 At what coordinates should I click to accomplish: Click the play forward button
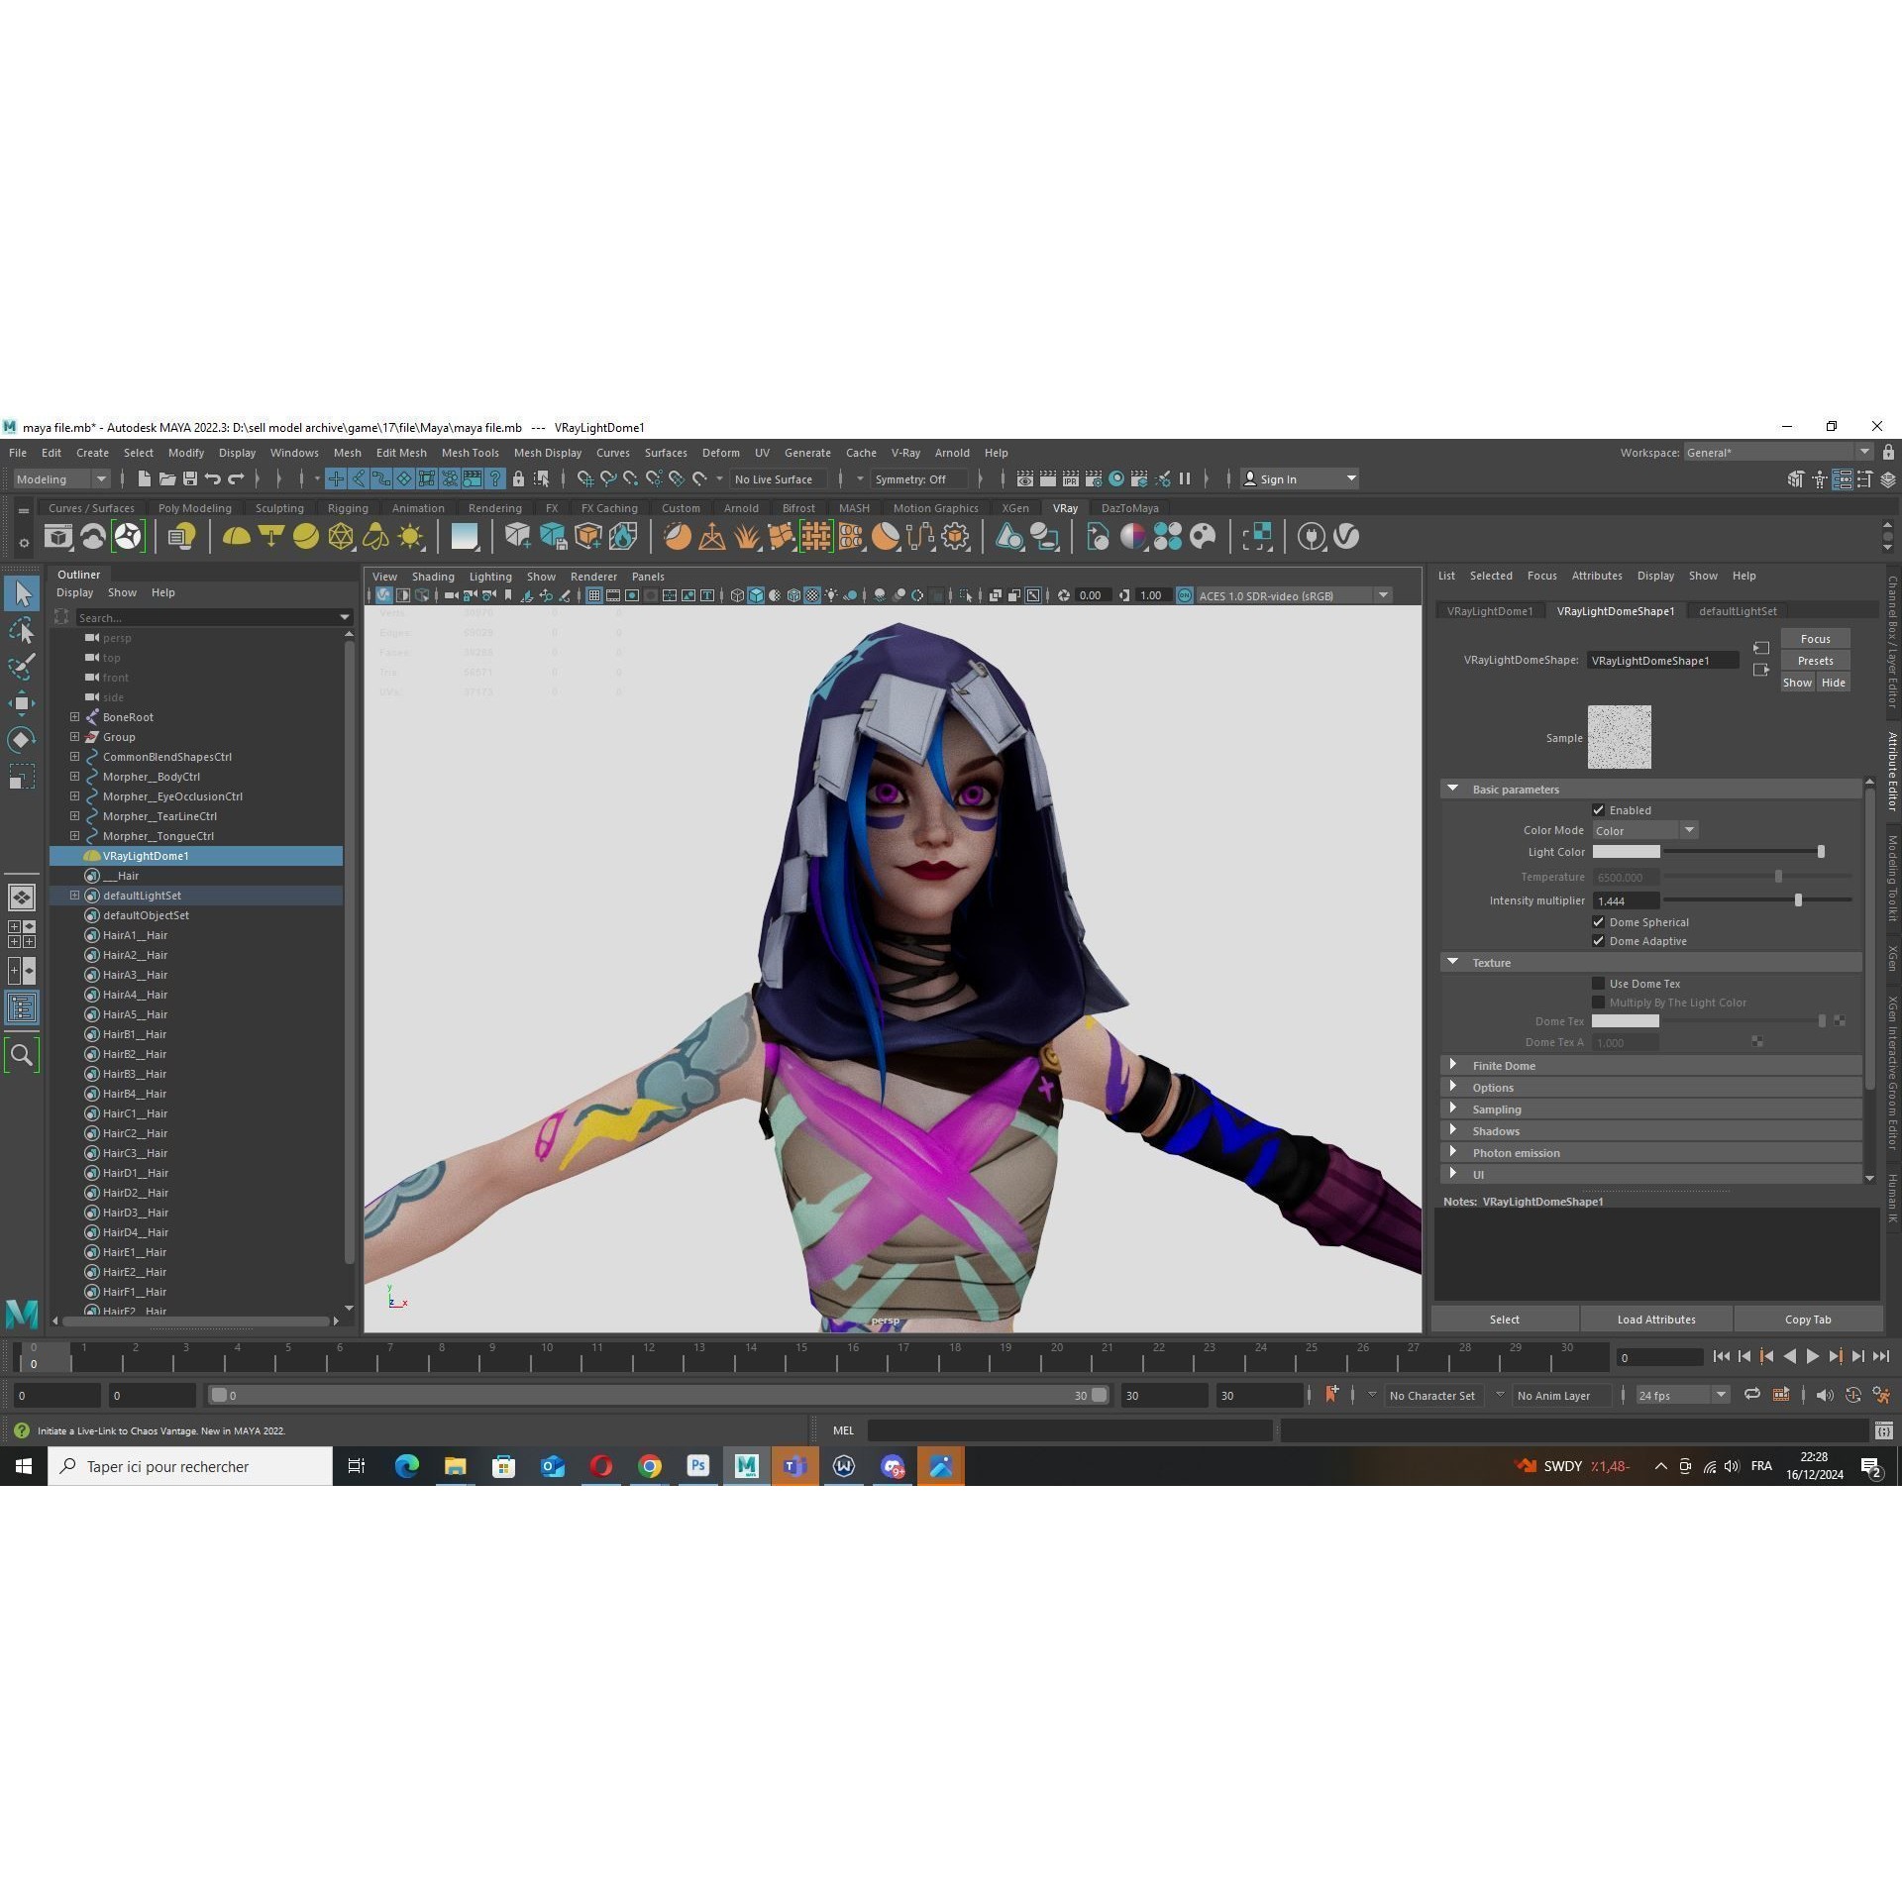point(1812,1356)
